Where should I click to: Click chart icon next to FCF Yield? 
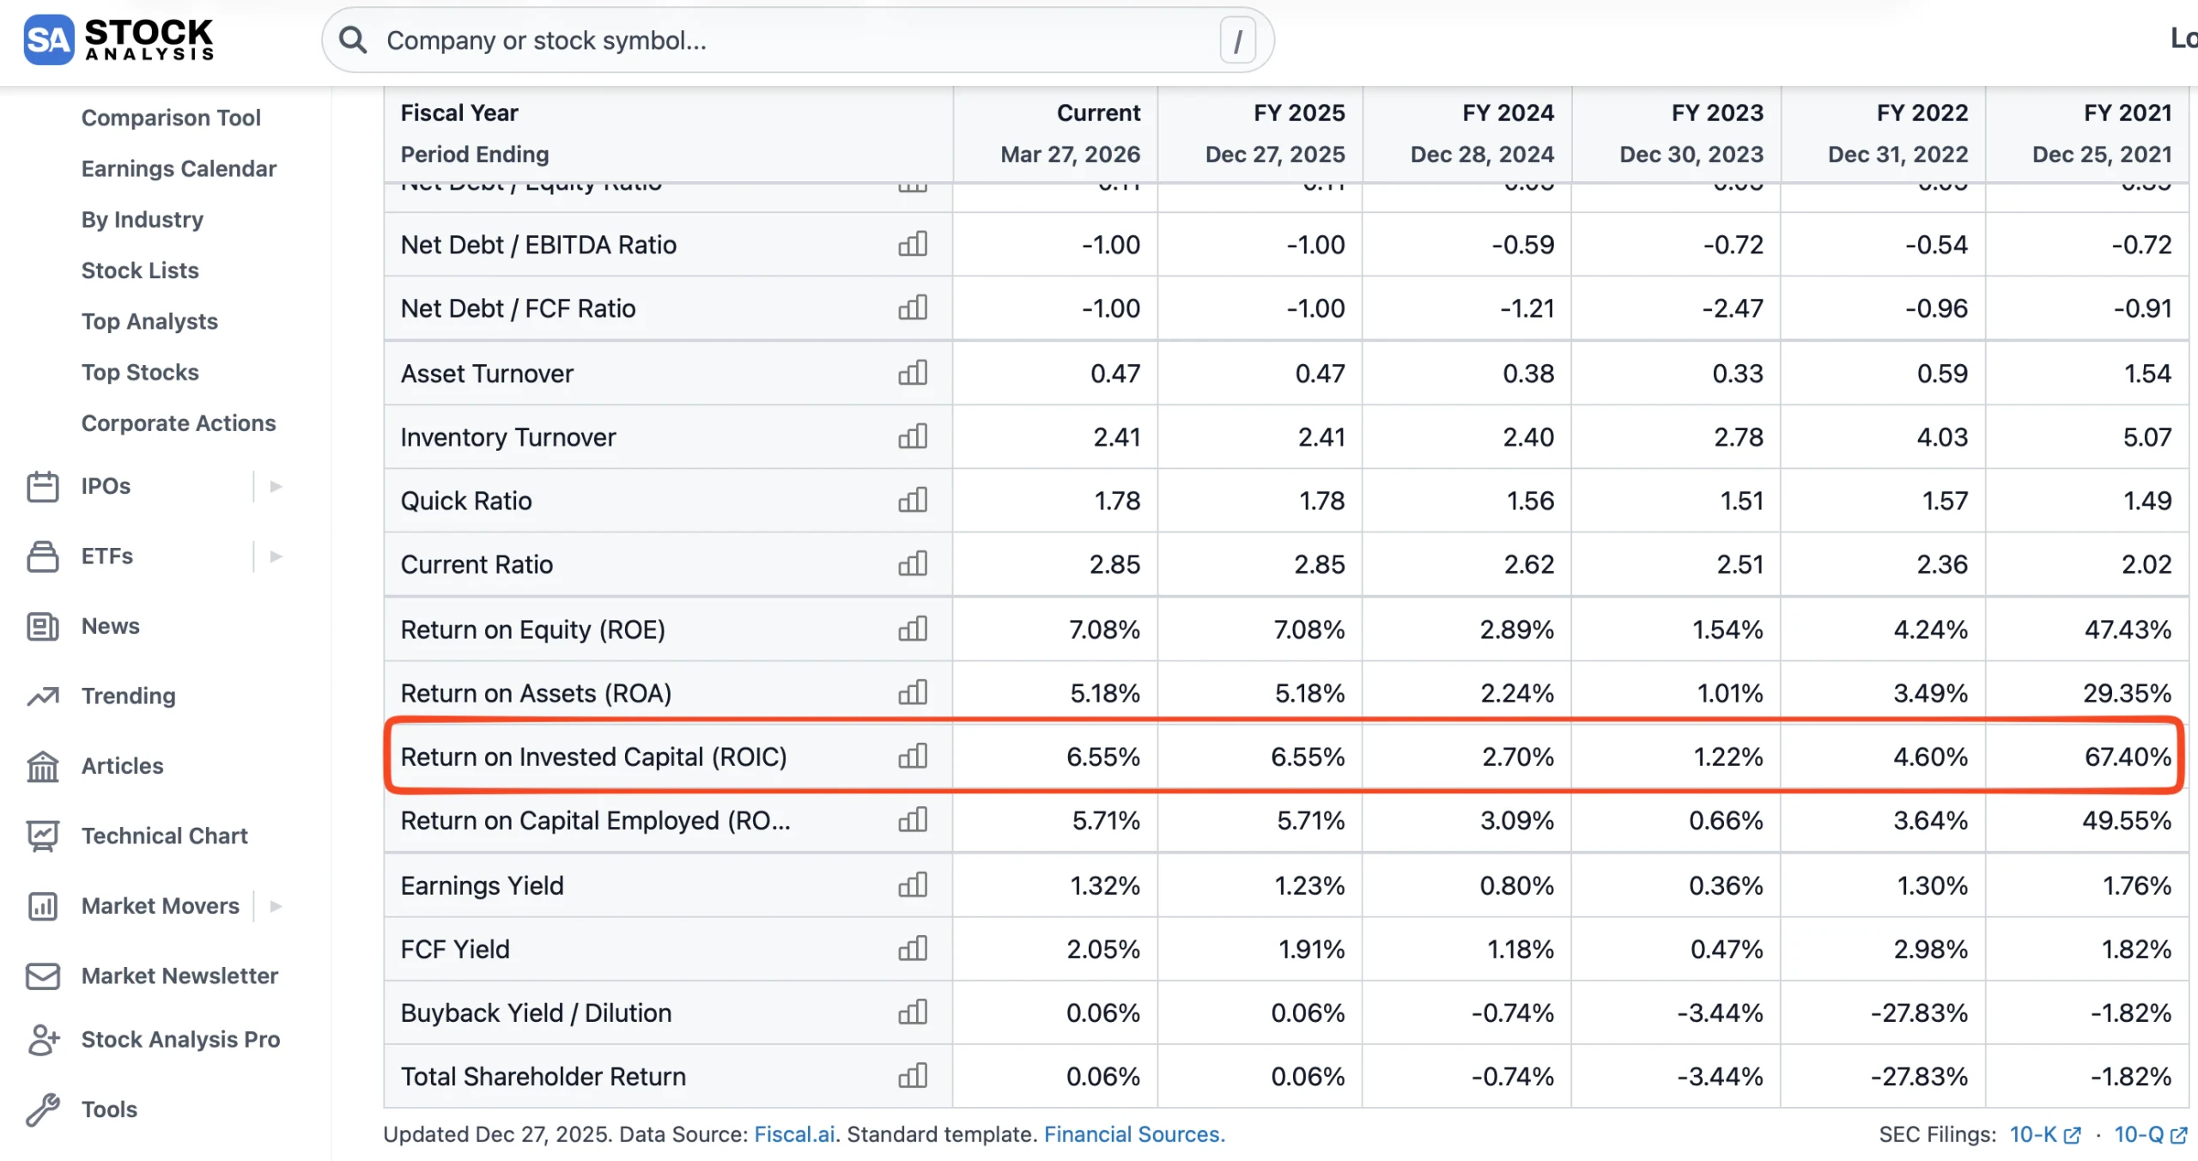click(x=913, y=949)
